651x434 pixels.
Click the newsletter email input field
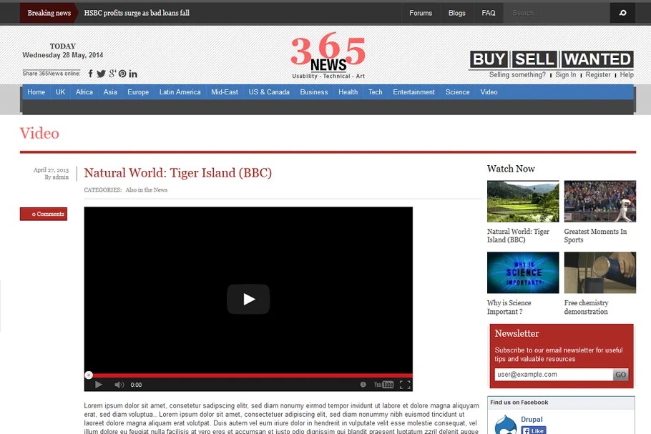pyautogui.click(x=553, y=375)
